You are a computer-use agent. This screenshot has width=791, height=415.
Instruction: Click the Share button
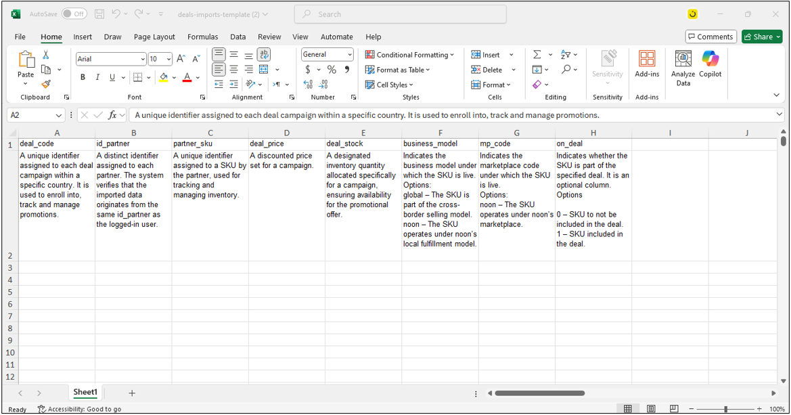[762, 37]
